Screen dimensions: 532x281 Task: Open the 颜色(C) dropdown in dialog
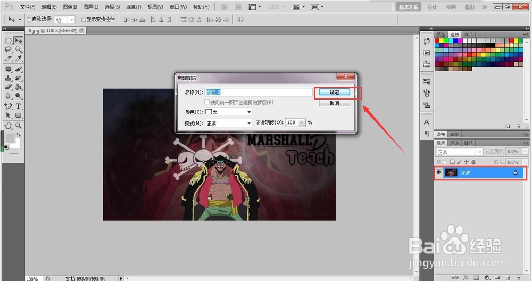pos(228,112)
